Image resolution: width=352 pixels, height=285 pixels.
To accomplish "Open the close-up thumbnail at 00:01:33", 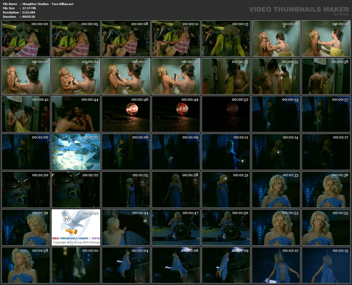I will [x=276, y=190].
